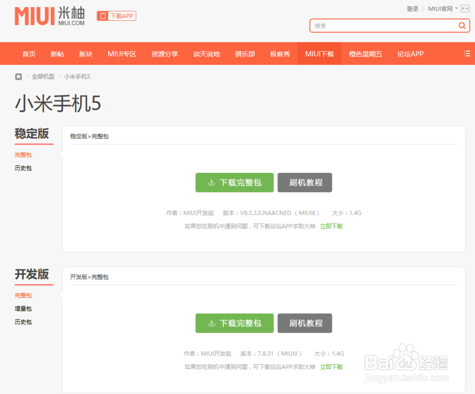
Task: Open MIUI专区 in navigation bar
Action: click(122, 54)
